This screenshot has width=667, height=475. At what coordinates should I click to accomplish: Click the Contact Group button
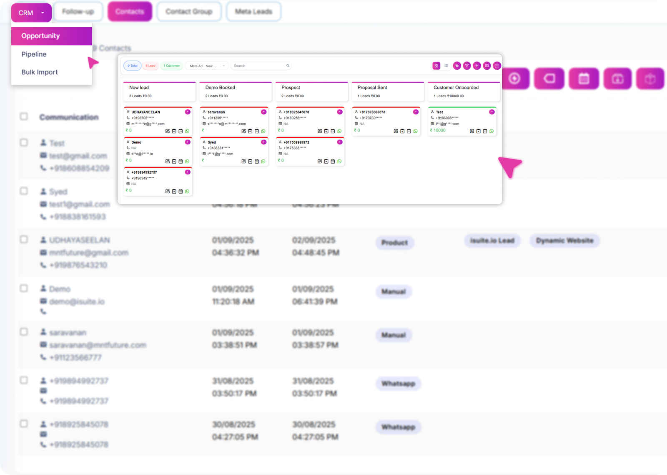click(189, 11)
